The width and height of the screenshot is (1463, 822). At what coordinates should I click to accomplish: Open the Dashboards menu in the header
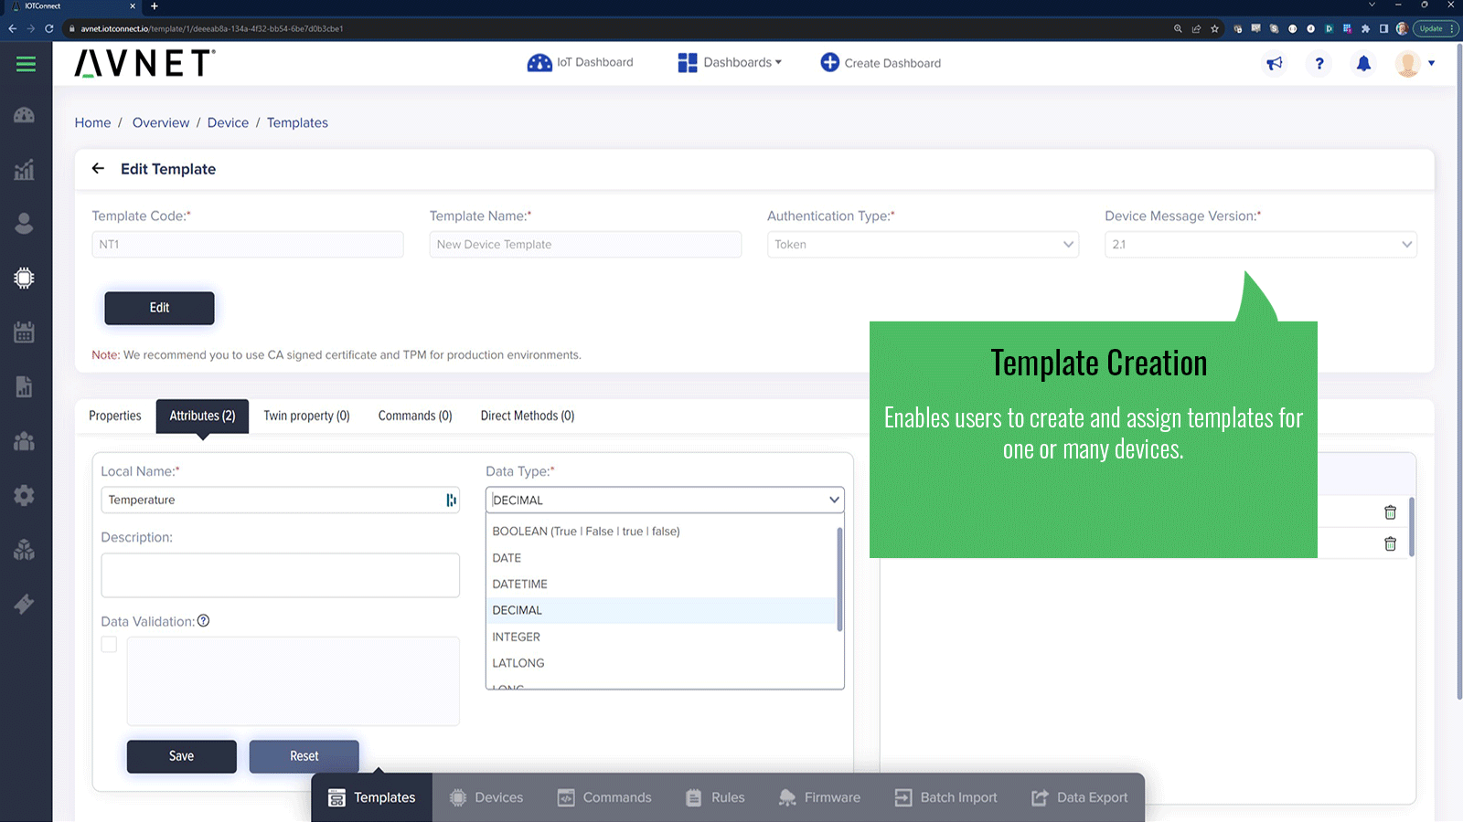729,62
